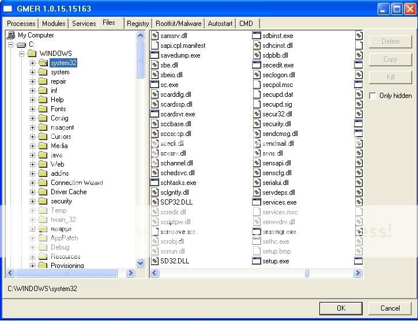The height and width of the screenshot is (321, 418).
Task: Click the open system32 folder icon
Action: click(43, 63)
